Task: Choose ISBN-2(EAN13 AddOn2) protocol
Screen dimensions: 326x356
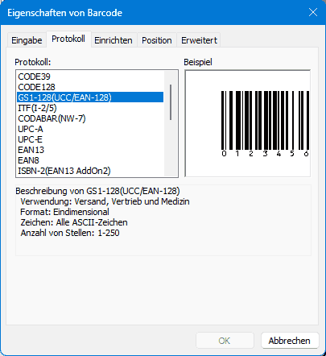Action: [90, 171]
